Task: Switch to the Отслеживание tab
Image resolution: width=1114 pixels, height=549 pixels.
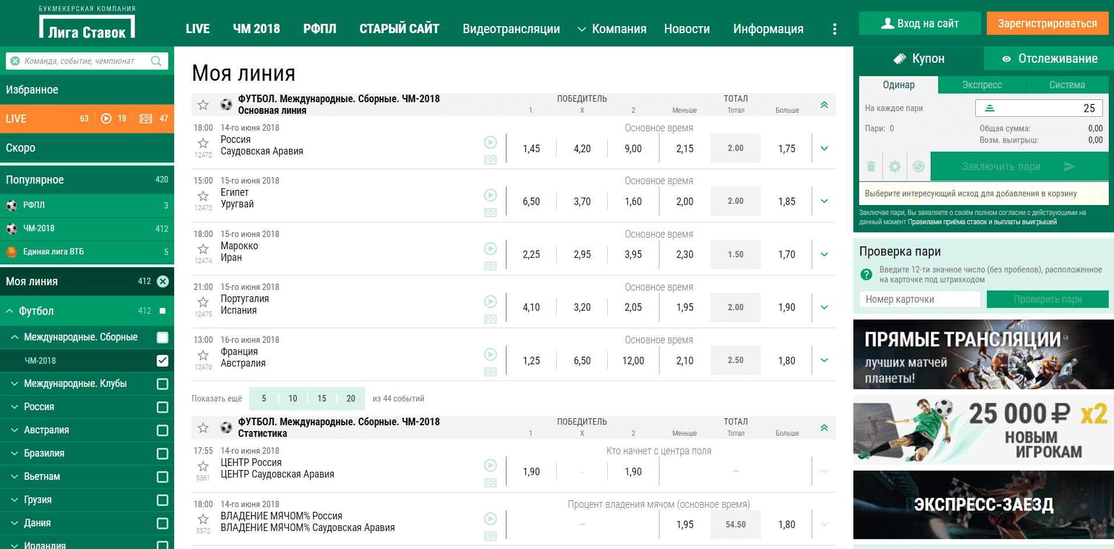Action: pos(1049,59)
